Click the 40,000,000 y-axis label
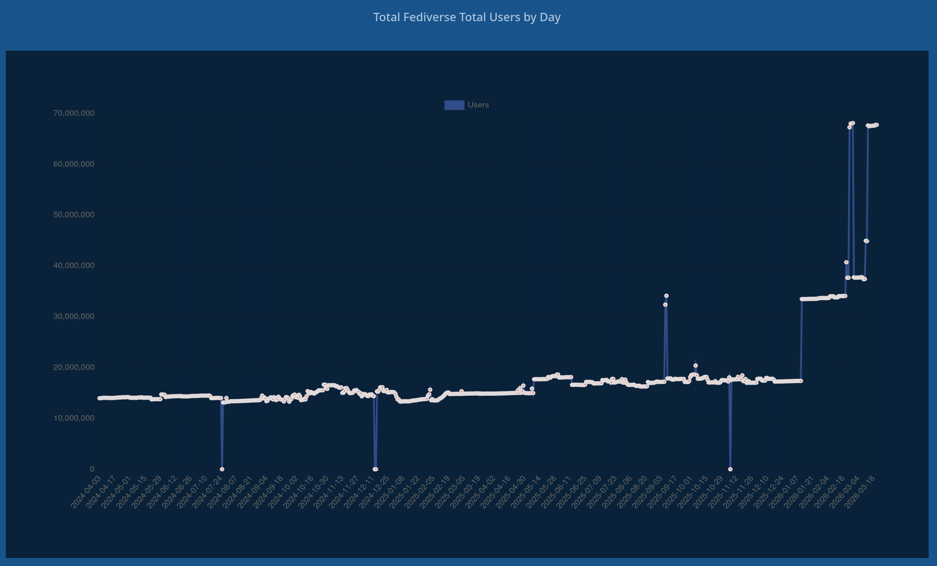The image size is (937, 566). tap(74, 266)
